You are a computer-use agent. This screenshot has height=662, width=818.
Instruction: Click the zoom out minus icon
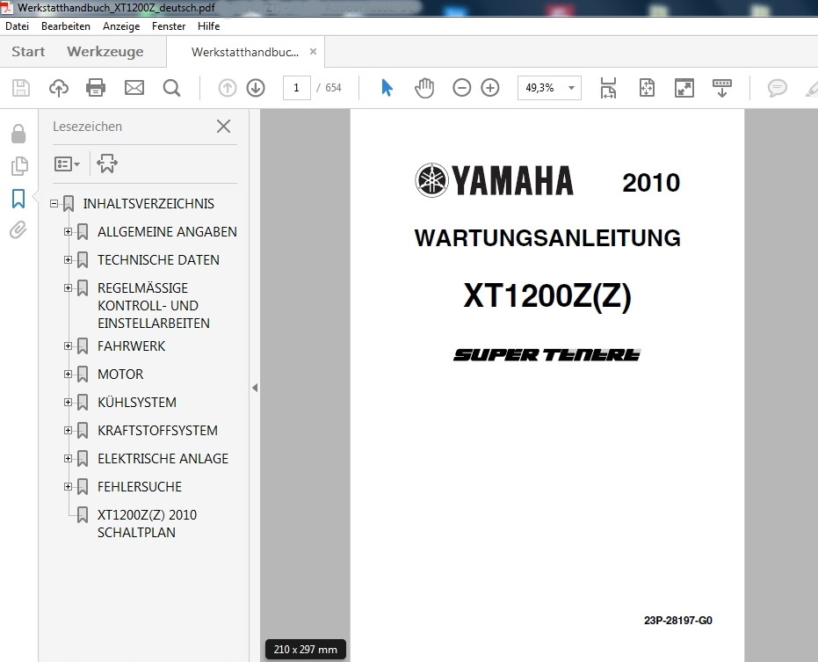pos(461,88)
